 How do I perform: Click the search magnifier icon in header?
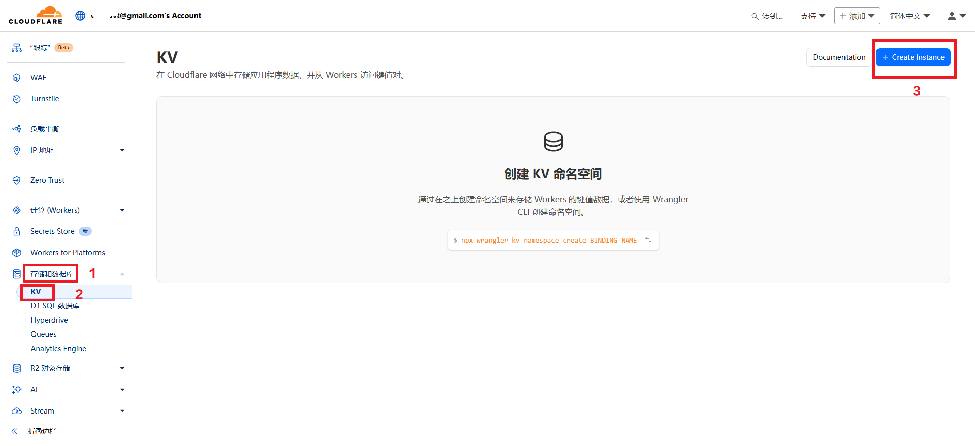pos(755,16)
